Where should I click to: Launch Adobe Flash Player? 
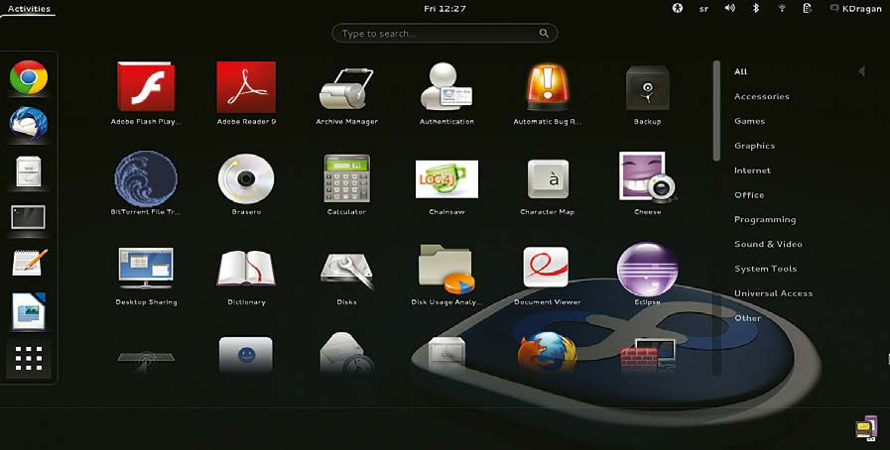146,86
